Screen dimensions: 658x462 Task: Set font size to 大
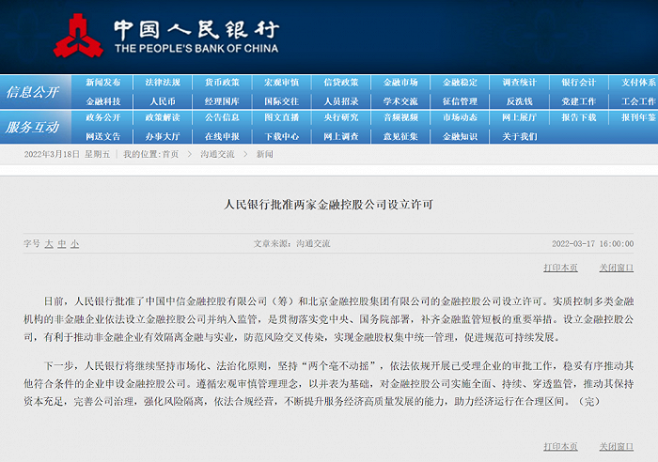pyautogui.click(x=49, y=243)
